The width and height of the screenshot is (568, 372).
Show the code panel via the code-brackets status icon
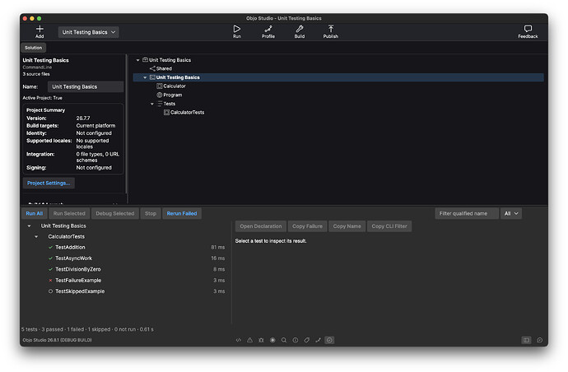pyautogui.click(x=239, y=340)
